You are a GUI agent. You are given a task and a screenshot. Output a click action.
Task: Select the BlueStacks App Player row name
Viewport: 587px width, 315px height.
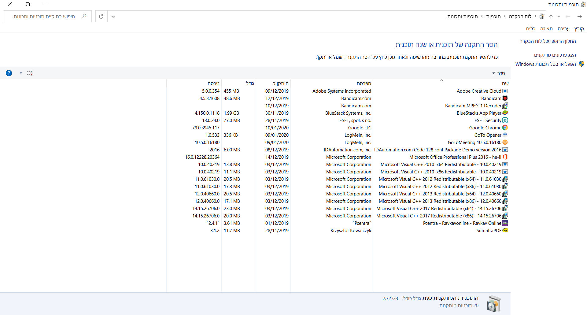click(x=479, y=113)
